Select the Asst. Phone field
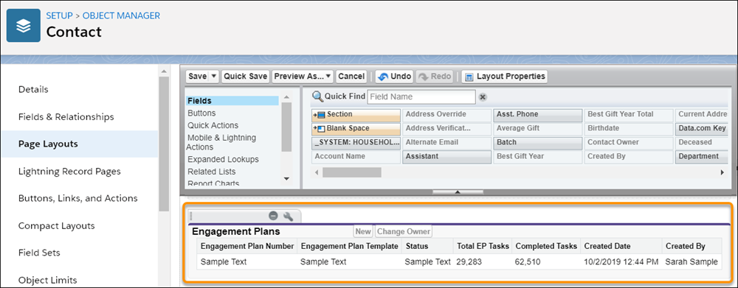 click(538, 114)
